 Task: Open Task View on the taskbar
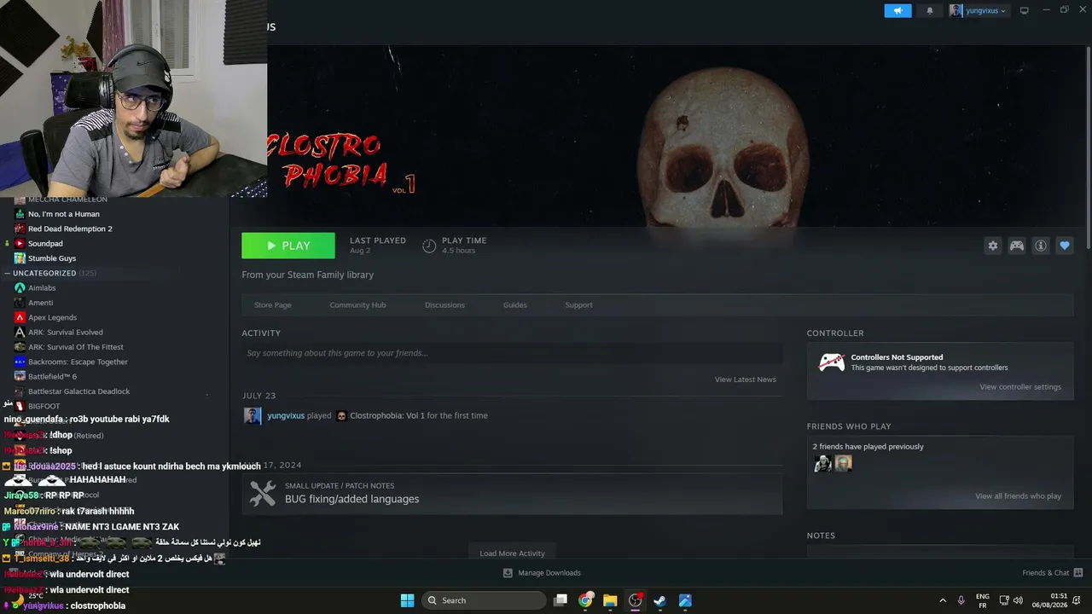coord(561,600)
